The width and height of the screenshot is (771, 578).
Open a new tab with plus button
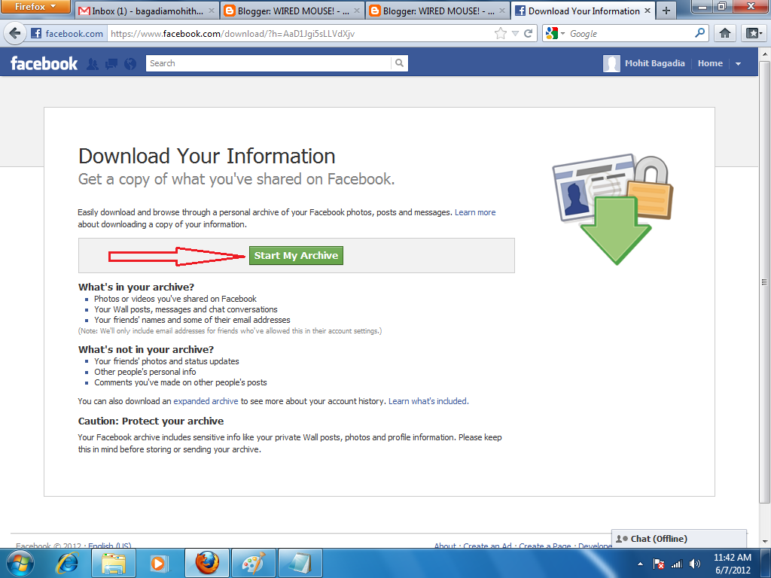[666, 11]
